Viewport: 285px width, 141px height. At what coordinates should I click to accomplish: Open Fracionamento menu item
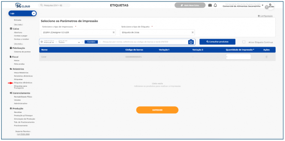[x=21, y=125]
